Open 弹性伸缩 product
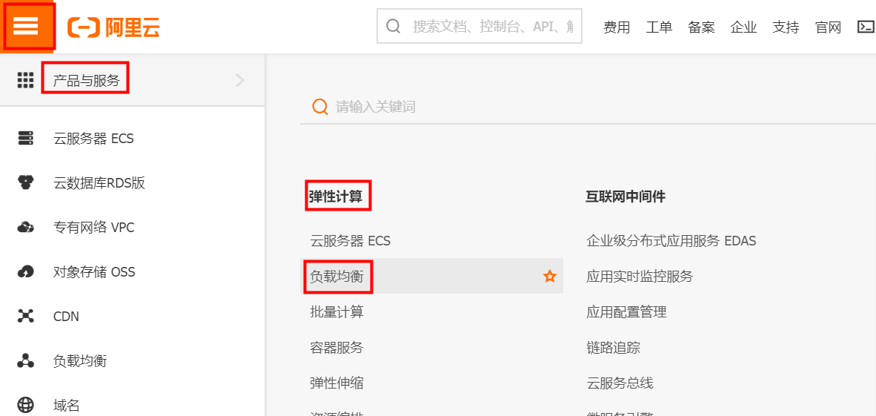 pos(336,383)
